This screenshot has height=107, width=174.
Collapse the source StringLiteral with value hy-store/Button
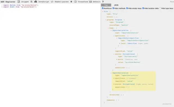click(x=114, y=54)
